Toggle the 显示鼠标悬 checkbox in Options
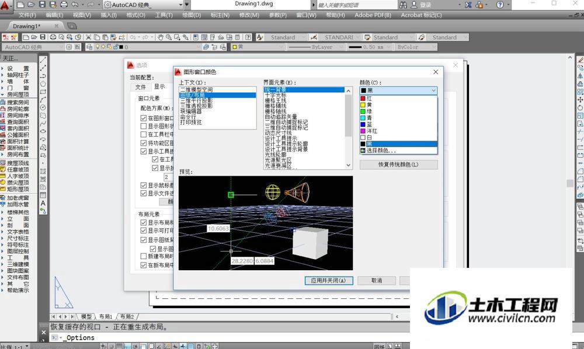The height and width of the screenshot is (349, 584). pyautogui.click(x=144, y=185)
